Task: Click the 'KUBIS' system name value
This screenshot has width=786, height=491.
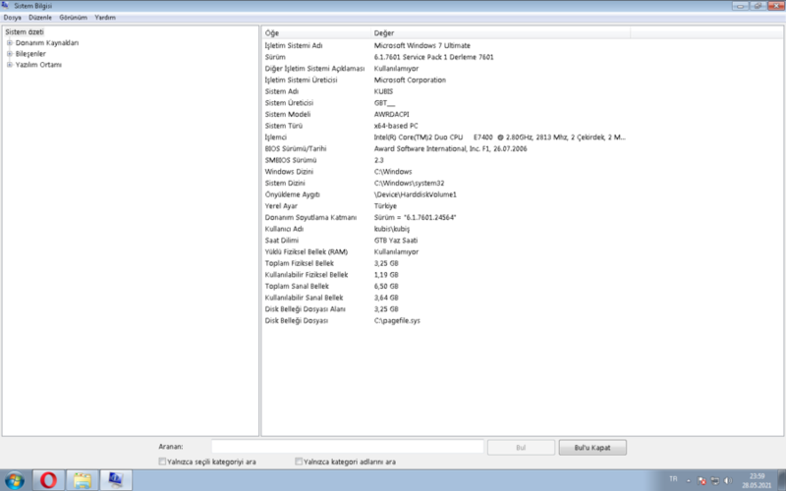Action: 383,91
